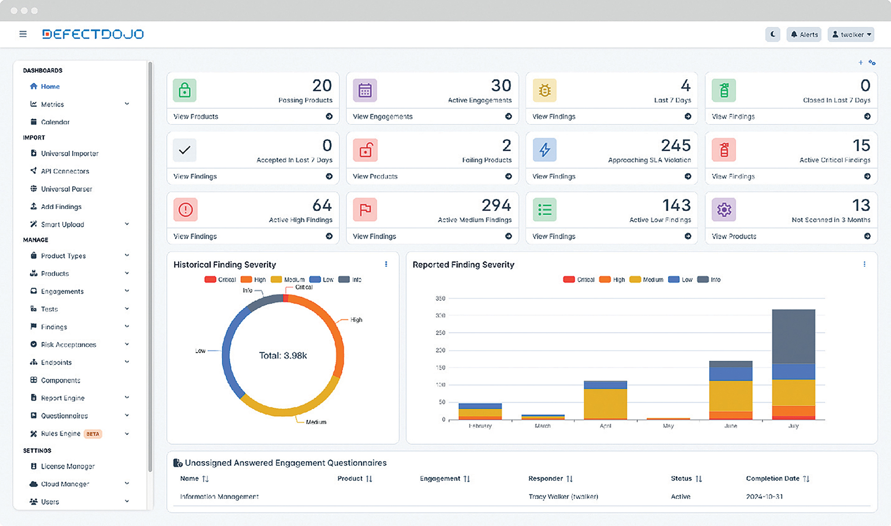Click the Active High Findings exclamation icon
891x526 pixels.
tap(185, 210)
